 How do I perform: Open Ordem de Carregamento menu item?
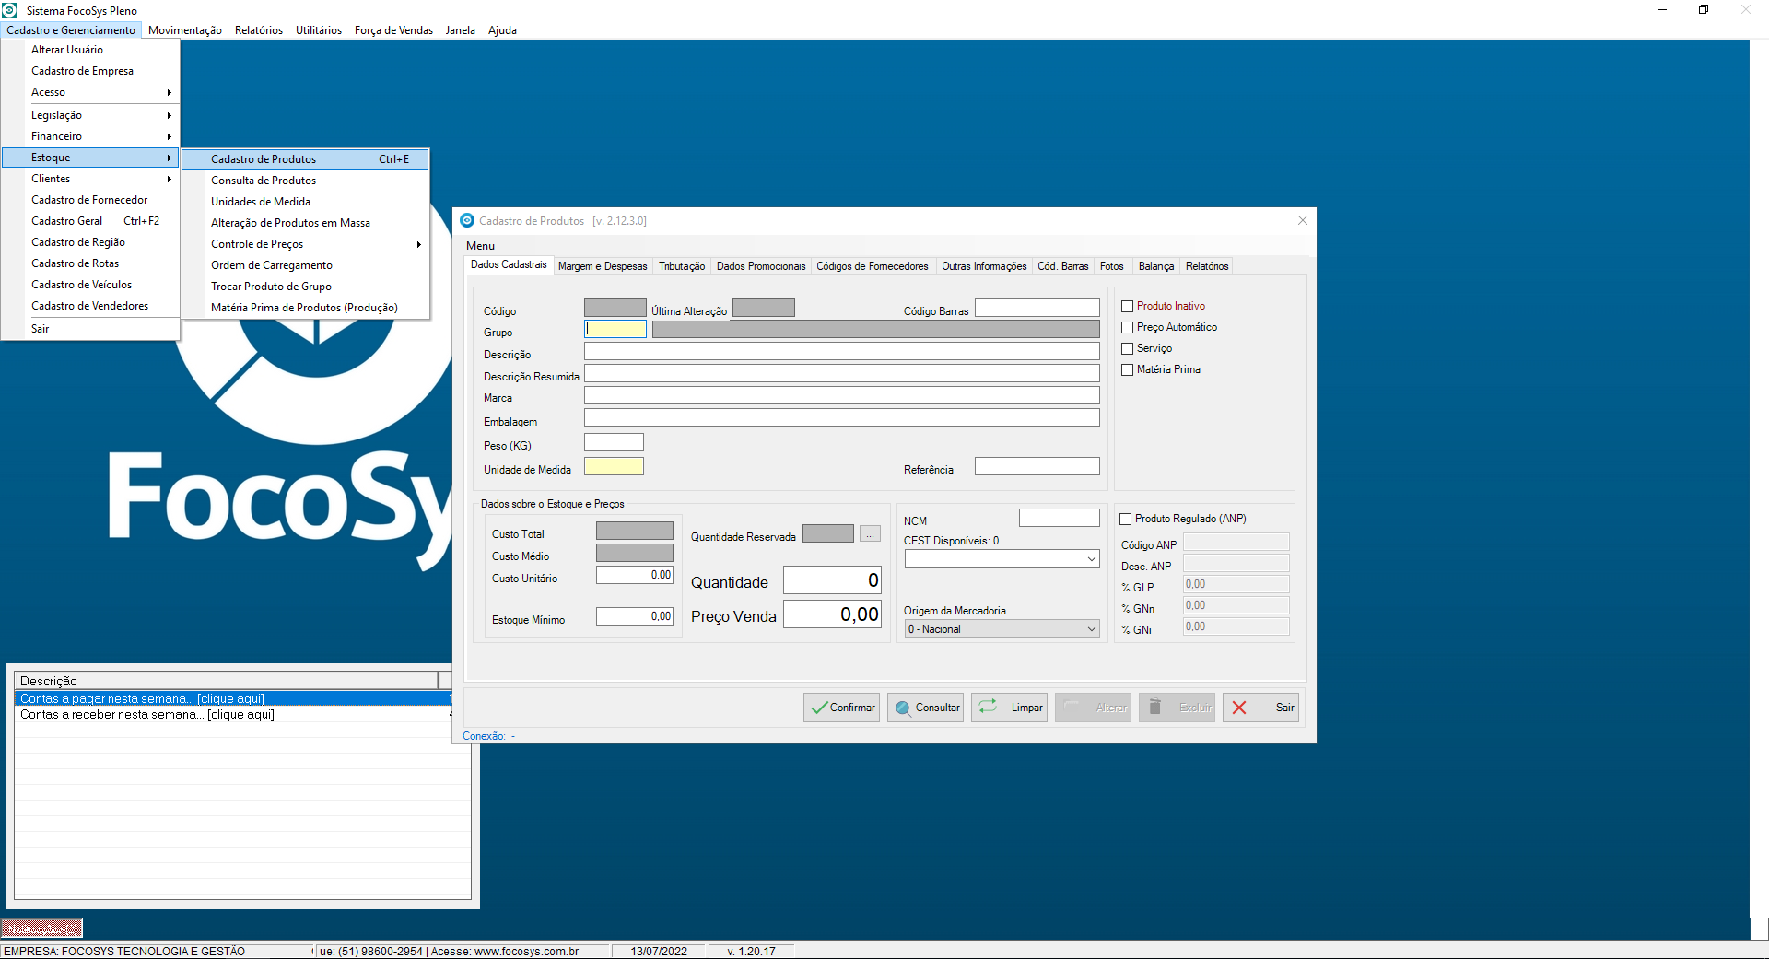tap(305, 265)
